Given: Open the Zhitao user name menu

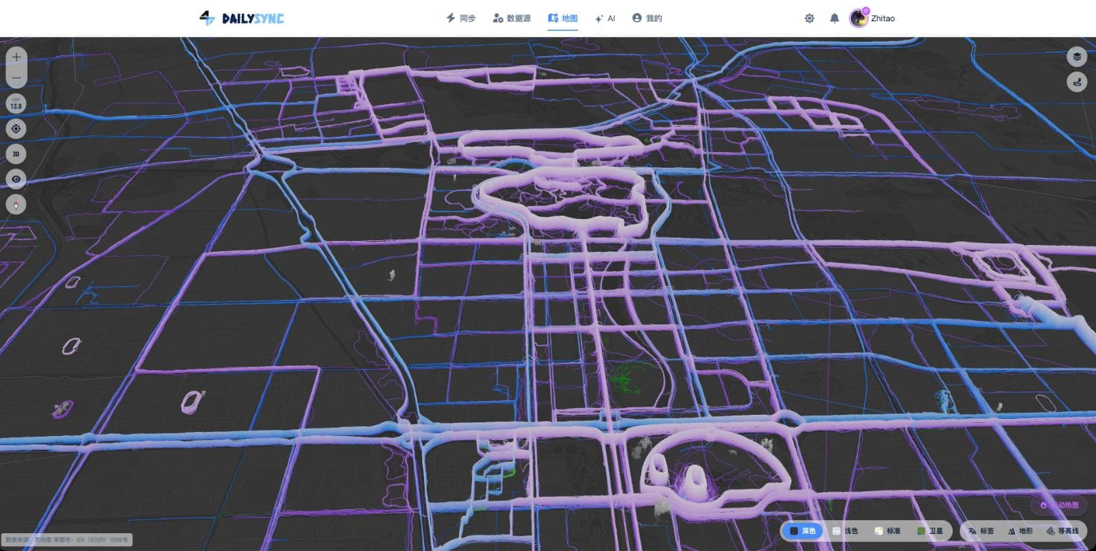Looking at the screenshot, I should [x=883, y=18].
